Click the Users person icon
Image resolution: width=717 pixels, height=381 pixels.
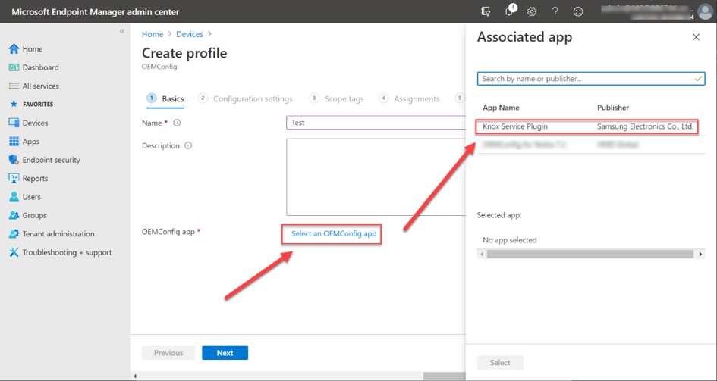(14, 197)
